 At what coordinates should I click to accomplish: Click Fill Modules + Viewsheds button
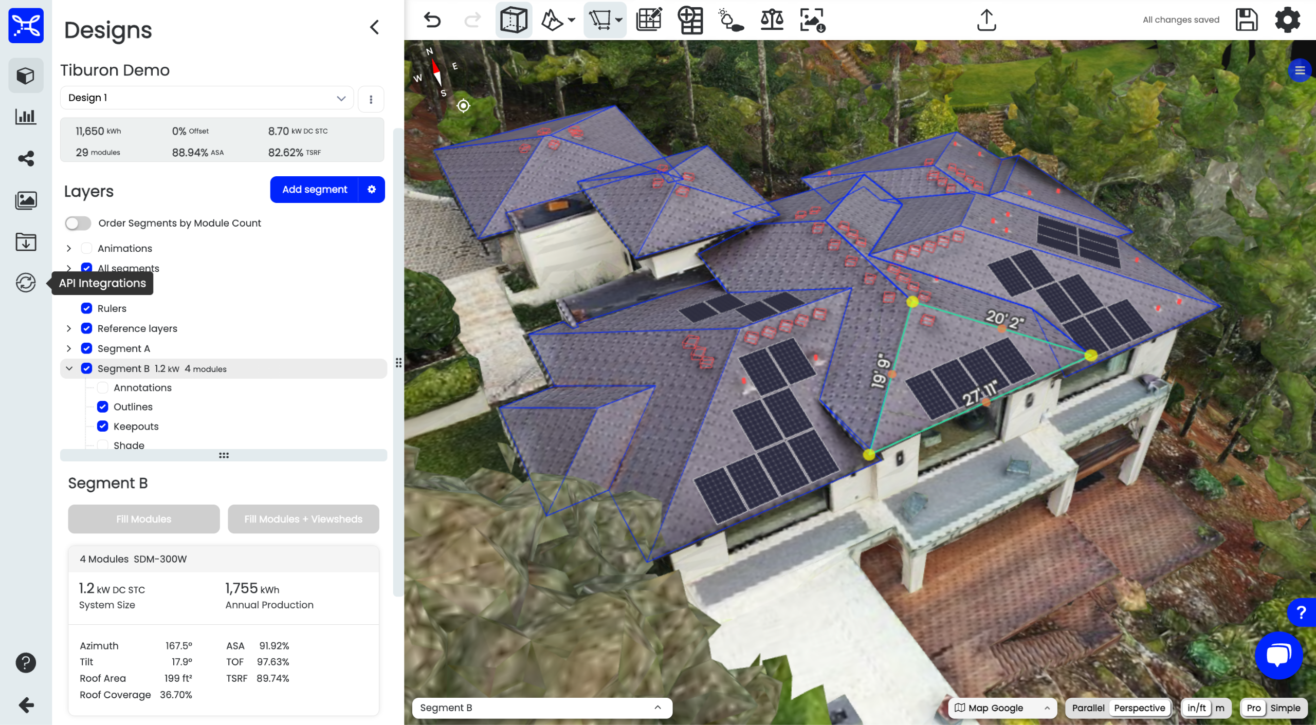click(303, 519)
